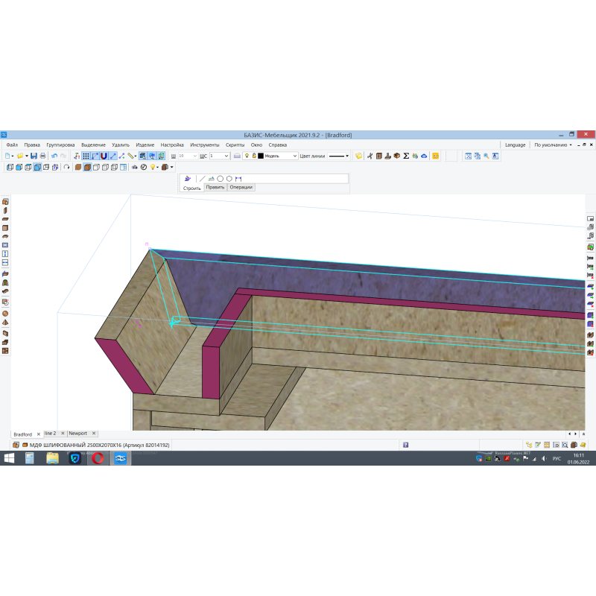This screenshot has width=596, height=596.
Task: Toggle the magnet snap button
Action: 104,156
